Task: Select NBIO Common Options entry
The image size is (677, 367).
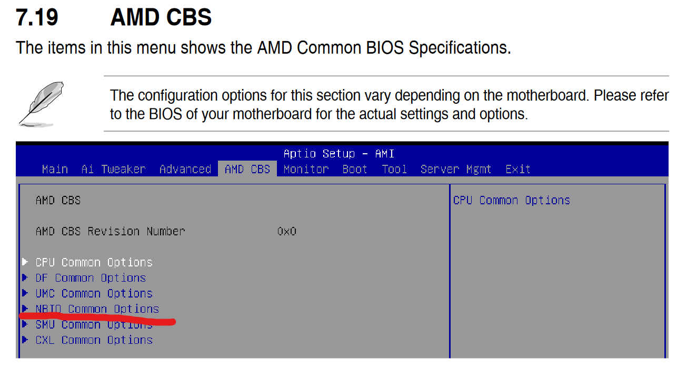Action: [x=97, y=309]
